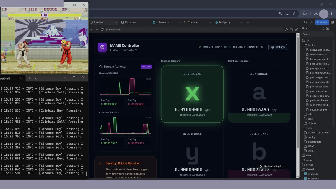The image size is (336, 189).
Task: Add a new pane tab with plus
Action: 248,22
